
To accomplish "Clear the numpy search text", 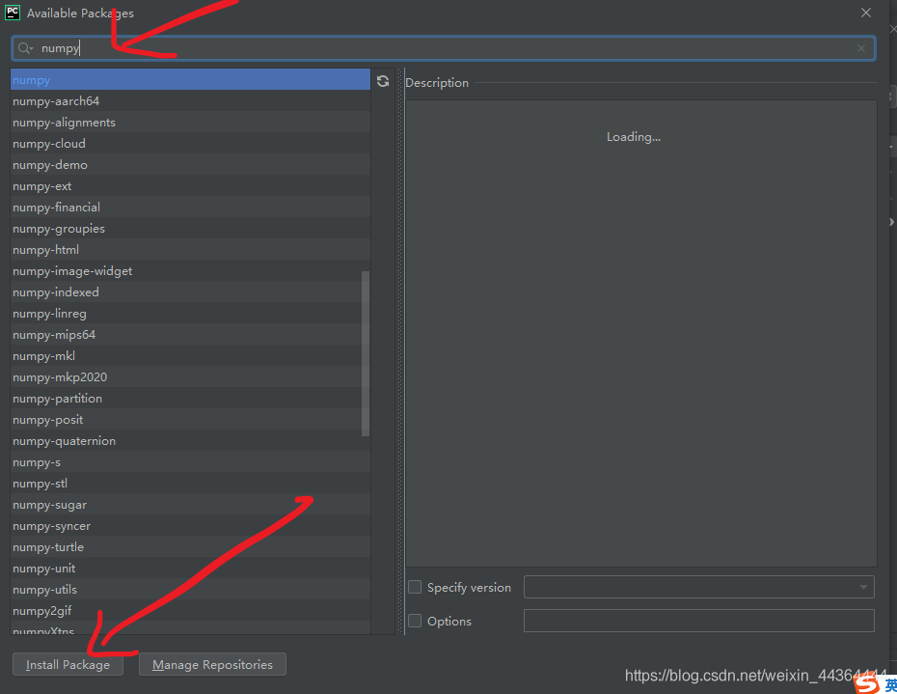I will pos(861,48).
